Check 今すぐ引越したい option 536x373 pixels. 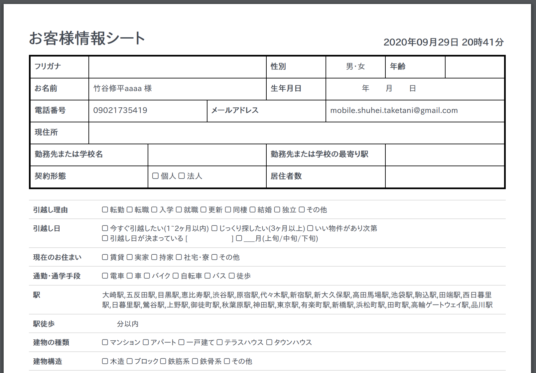tap(105, 228)
